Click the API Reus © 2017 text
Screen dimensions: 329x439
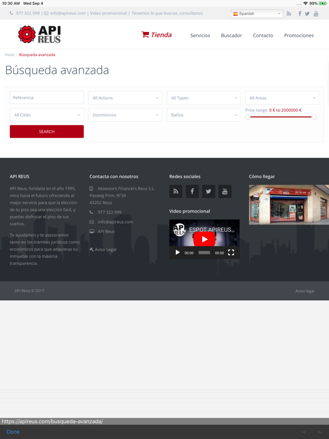[x=29, y=290]
